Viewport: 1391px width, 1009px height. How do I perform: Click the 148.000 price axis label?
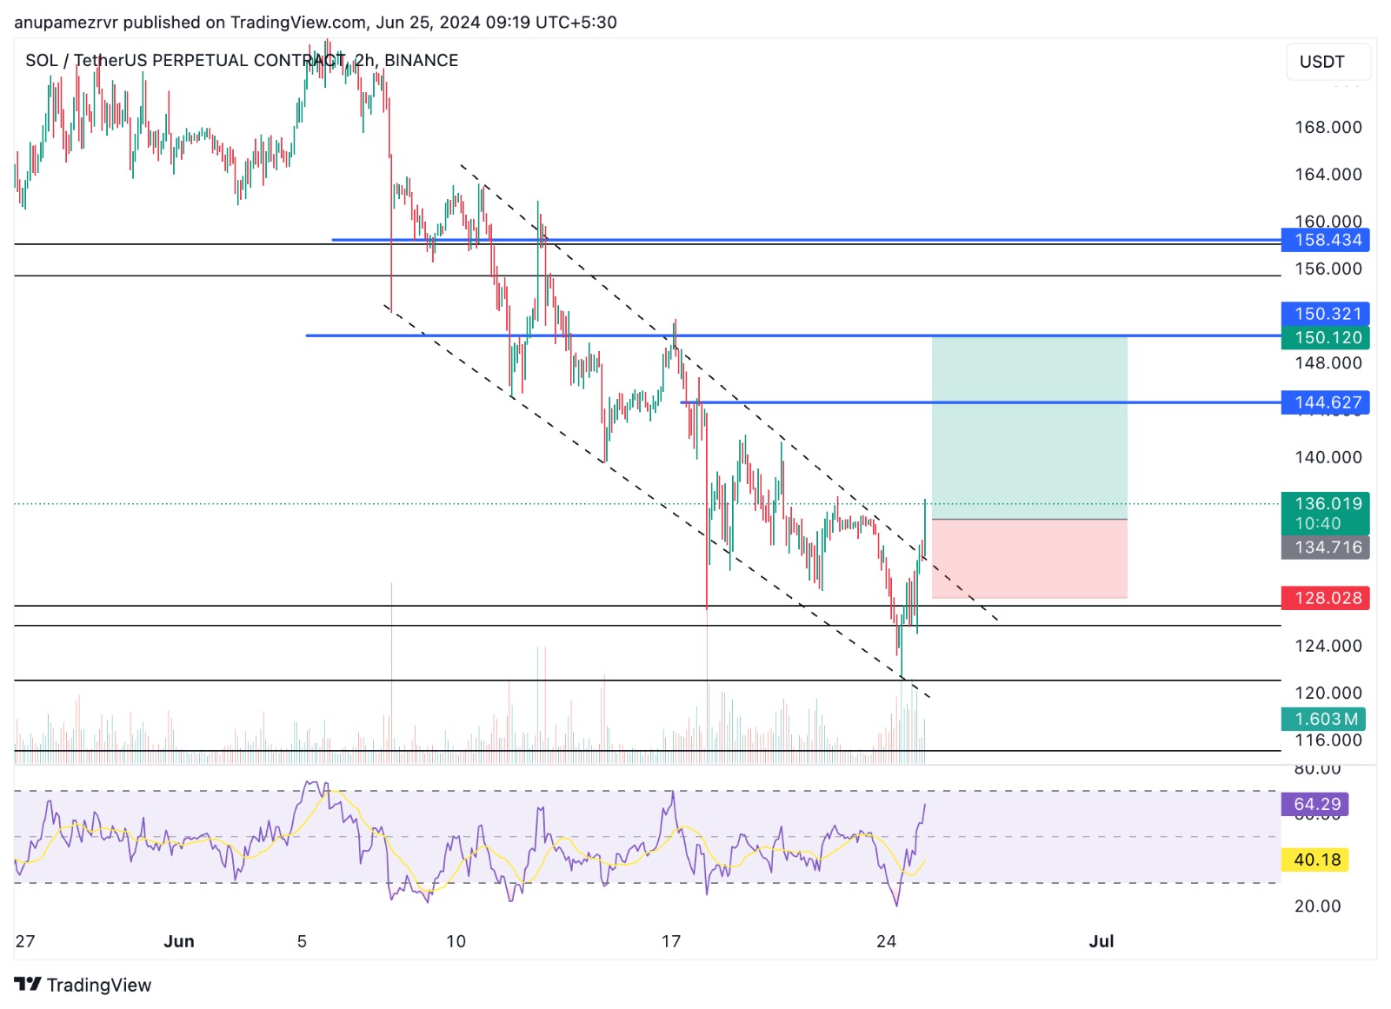(1328, 362)
